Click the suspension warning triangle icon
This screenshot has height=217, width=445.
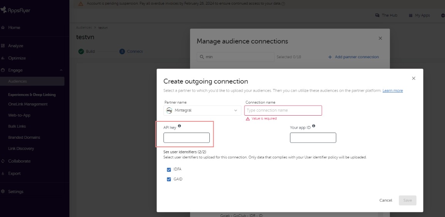[81, 4]
